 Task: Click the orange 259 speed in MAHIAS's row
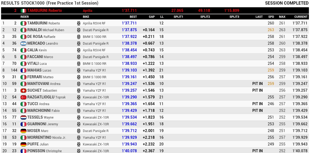coord(271,70)
